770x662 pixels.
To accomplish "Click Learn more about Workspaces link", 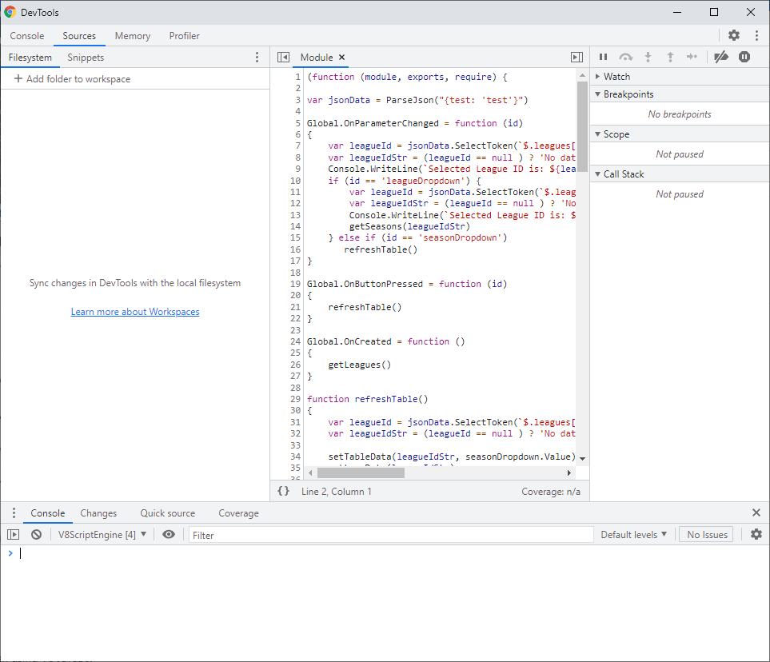I will click(135, 312).
